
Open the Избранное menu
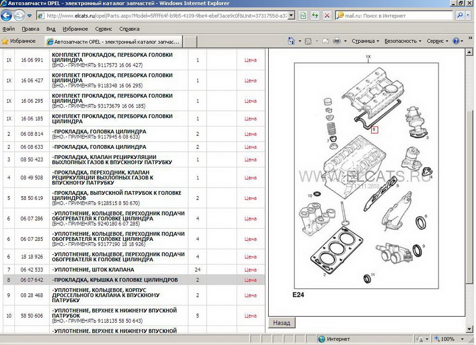(x=75, y=29)
